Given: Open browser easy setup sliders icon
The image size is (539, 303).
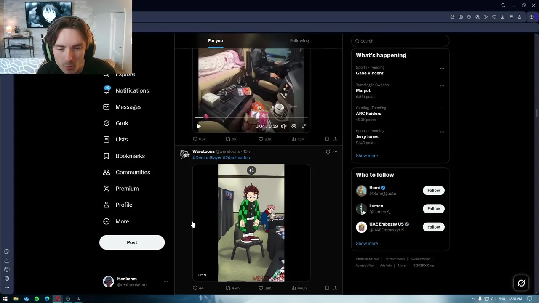Looking at the screenshot, I should pyautogui.click(x=511, y=17).
